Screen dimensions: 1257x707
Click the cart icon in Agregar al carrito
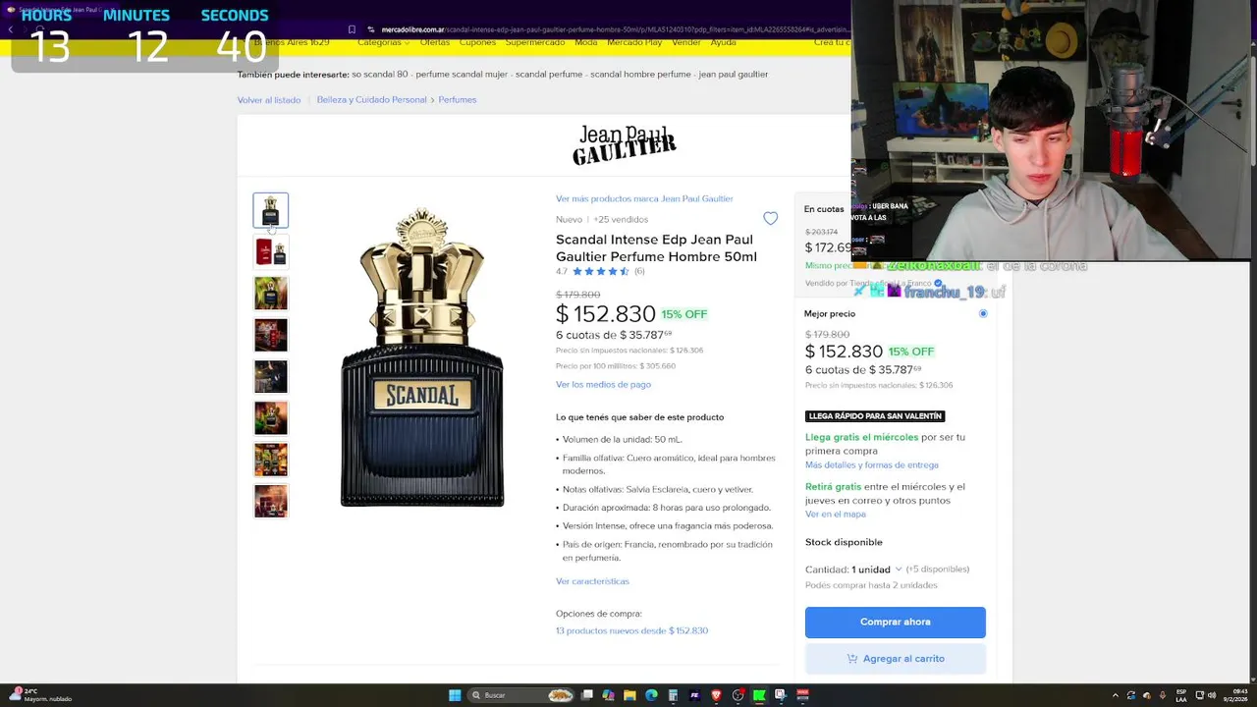[852, 659]
